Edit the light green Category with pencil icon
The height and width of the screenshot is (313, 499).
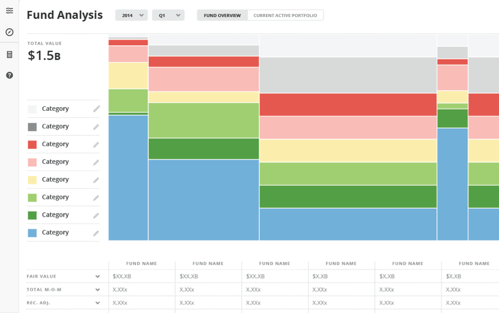(96, 197)
